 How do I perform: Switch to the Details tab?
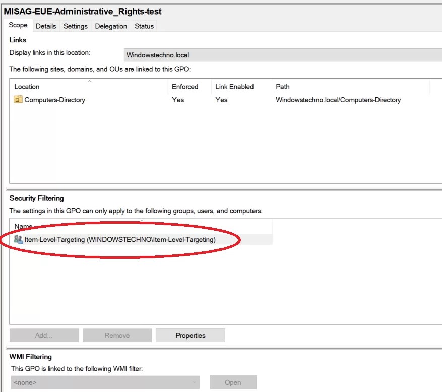point(46,26)
